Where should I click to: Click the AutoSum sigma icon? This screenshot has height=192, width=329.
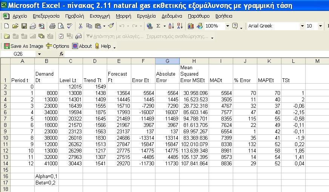(x=158, y=26)
